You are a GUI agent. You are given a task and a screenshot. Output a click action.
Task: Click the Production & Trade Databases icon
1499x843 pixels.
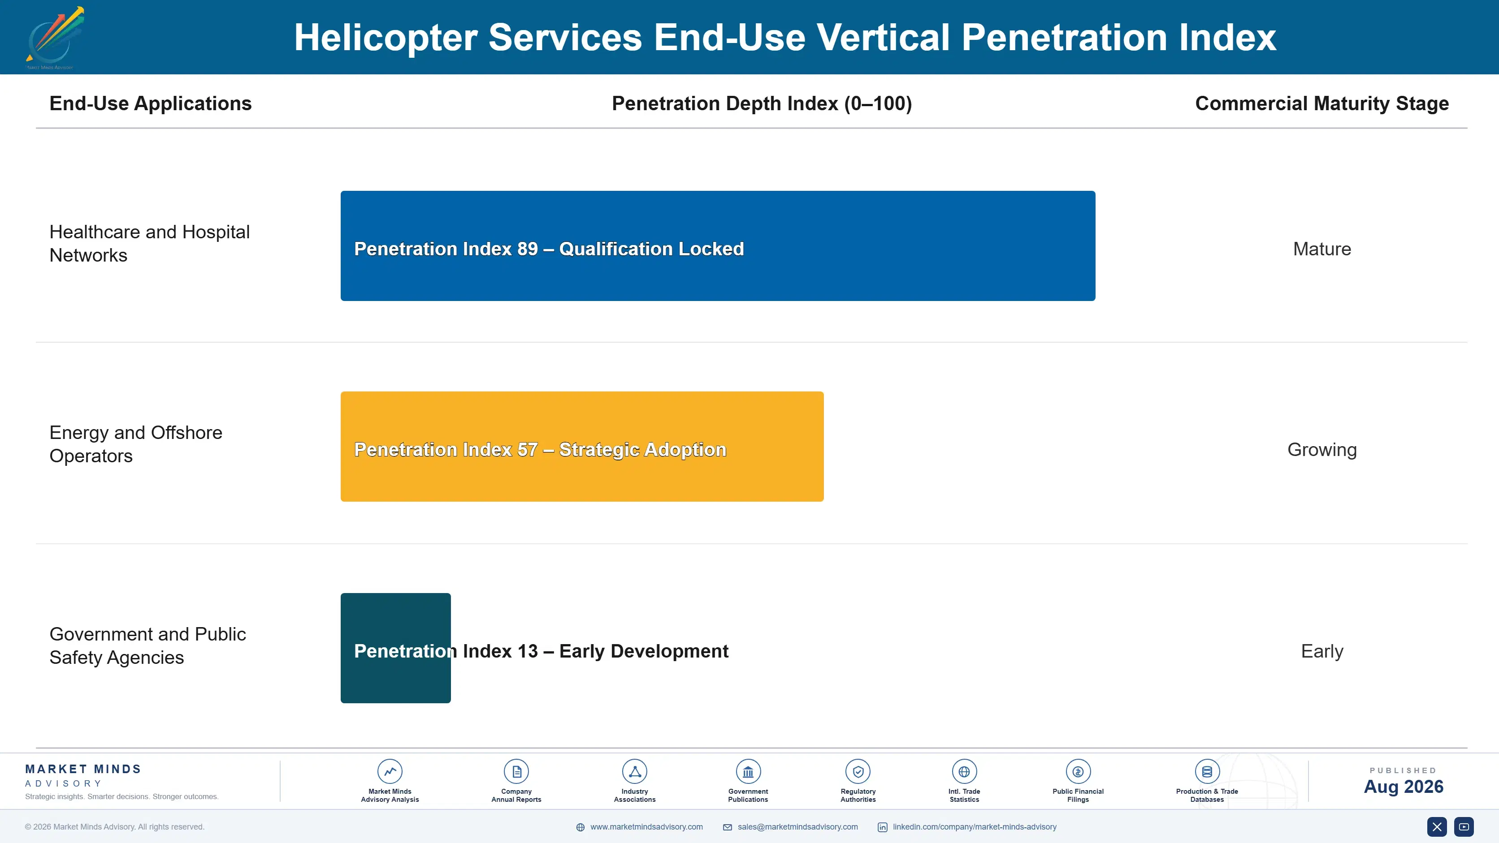coord(1207,771)
